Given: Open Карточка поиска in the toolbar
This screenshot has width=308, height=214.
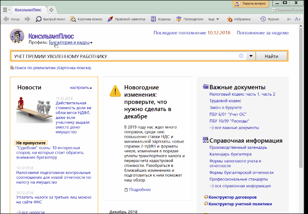Looking at the screenshot, I should [x=86, y=19].
